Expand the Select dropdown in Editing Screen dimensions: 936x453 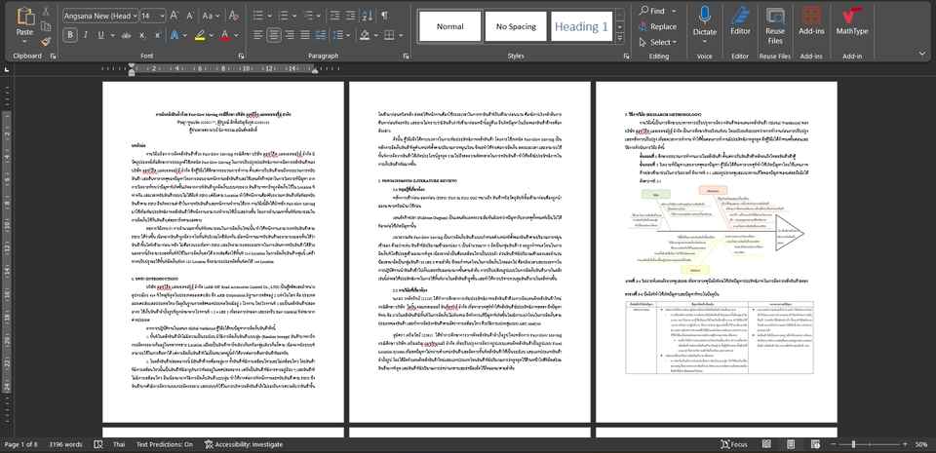661,42
